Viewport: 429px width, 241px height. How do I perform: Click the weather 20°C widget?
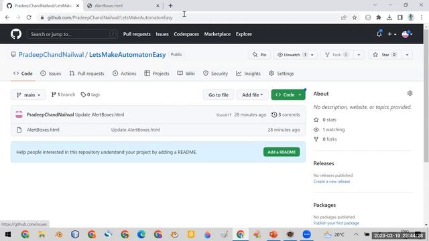click(334, 234)
